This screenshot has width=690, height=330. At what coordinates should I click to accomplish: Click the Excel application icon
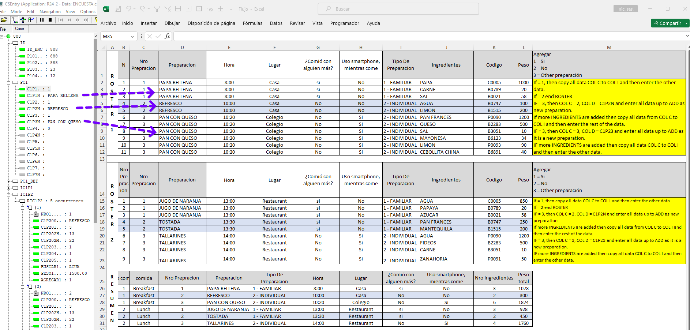pyautogui.click(x=106, y=9)
